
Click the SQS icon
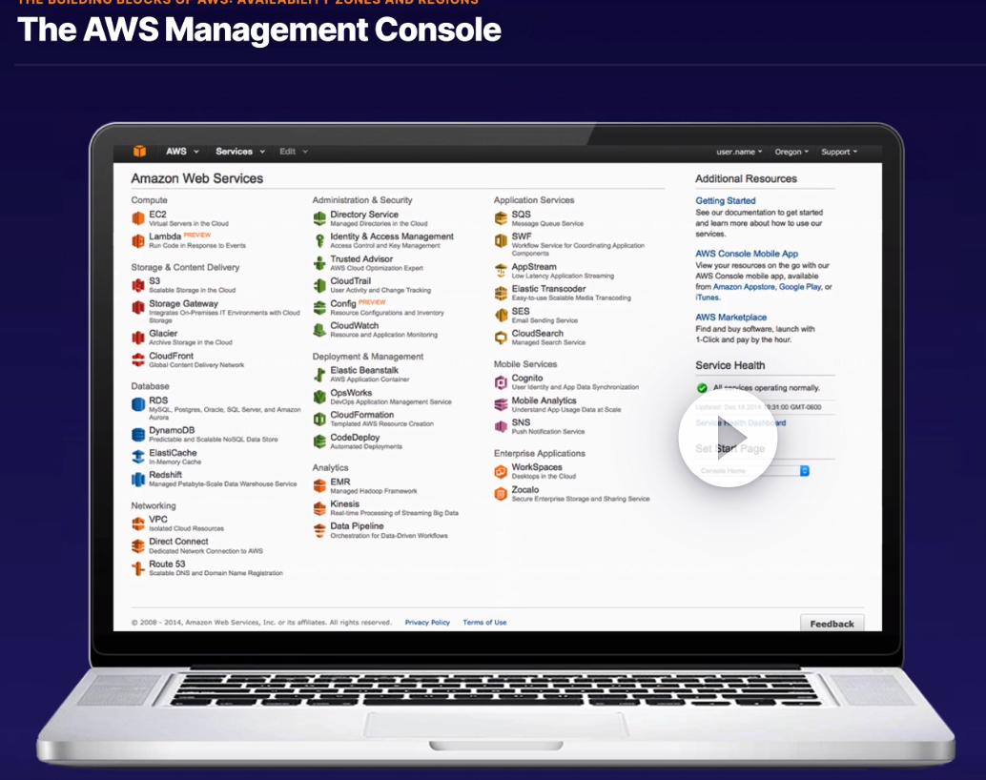click(x=501, y=218)
